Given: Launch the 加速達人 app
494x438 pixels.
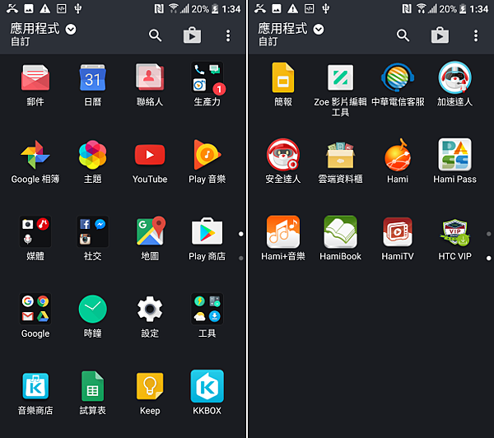Looking at the screenshot, I should [x=455, y=77].
